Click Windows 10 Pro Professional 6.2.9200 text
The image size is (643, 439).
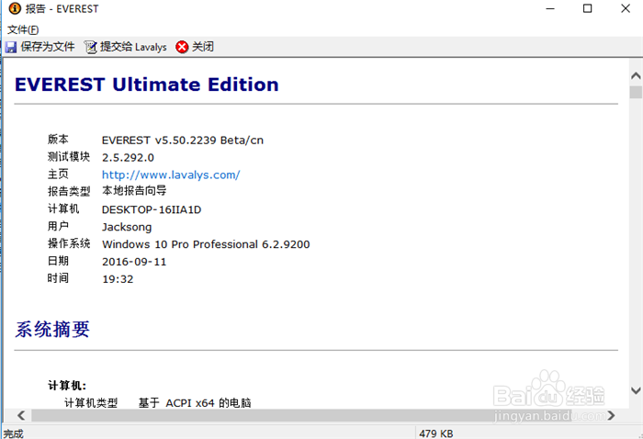pos(206,244)
